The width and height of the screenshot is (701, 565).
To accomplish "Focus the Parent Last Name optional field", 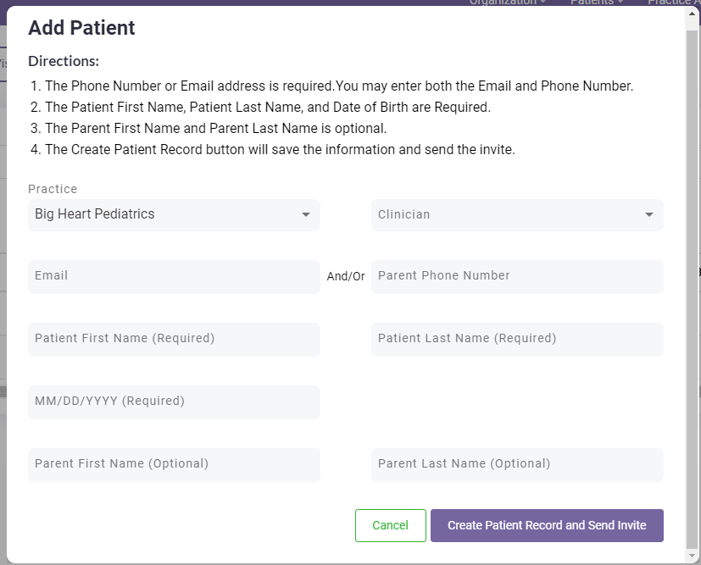I will tap(517, 464).
